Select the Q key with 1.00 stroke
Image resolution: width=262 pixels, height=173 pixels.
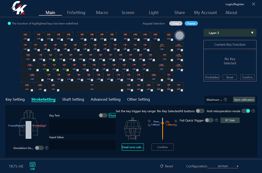click(x=41, y=57)
